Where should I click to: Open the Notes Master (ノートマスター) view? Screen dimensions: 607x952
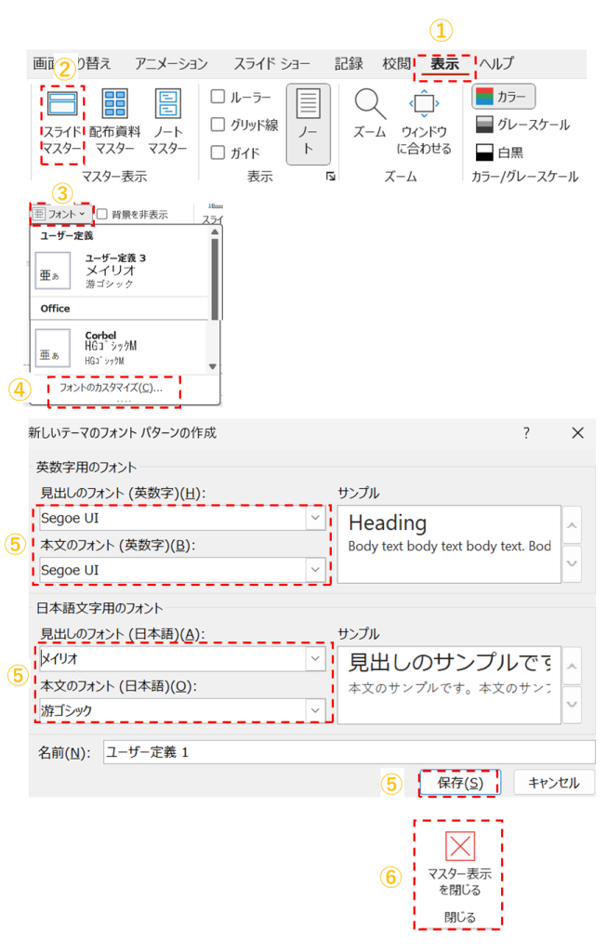pyautogui.click(x=167, y=107)
